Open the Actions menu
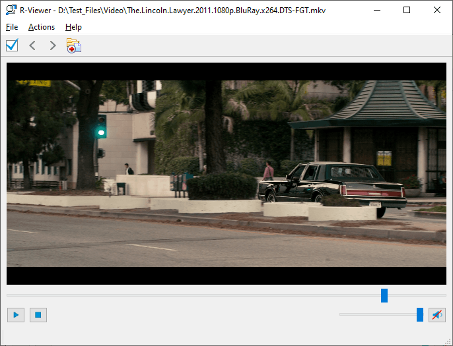Screen dimensions: 453x346 tap(42, 27)
